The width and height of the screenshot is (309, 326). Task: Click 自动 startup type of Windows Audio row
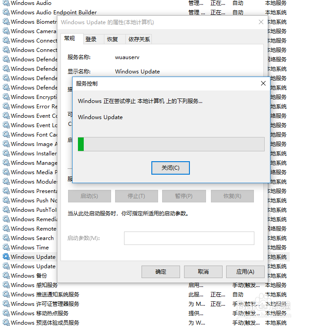click(238, 3)
